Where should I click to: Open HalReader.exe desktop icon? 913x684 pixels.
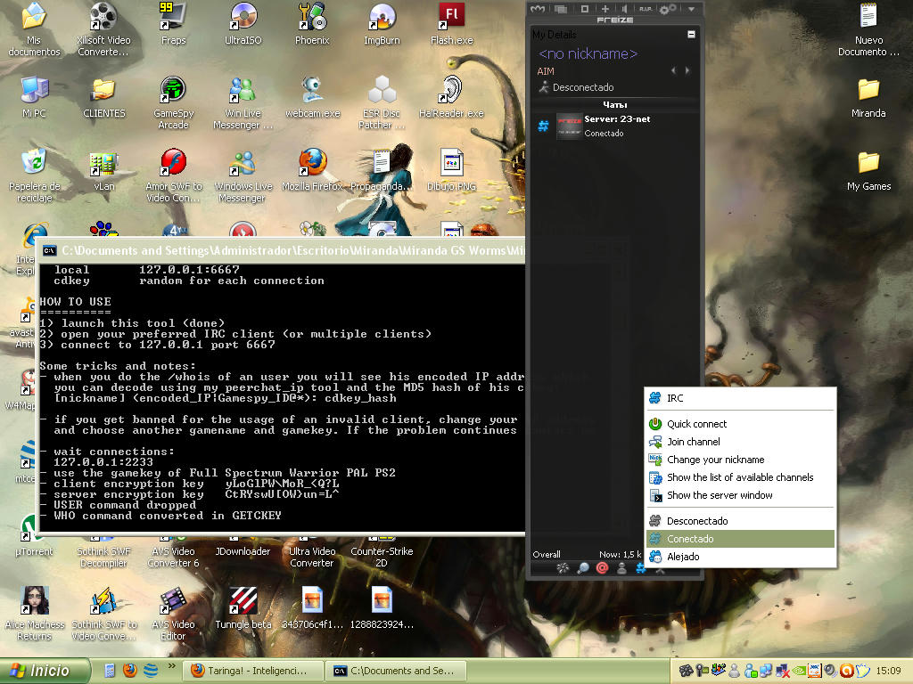pos(452,97)
